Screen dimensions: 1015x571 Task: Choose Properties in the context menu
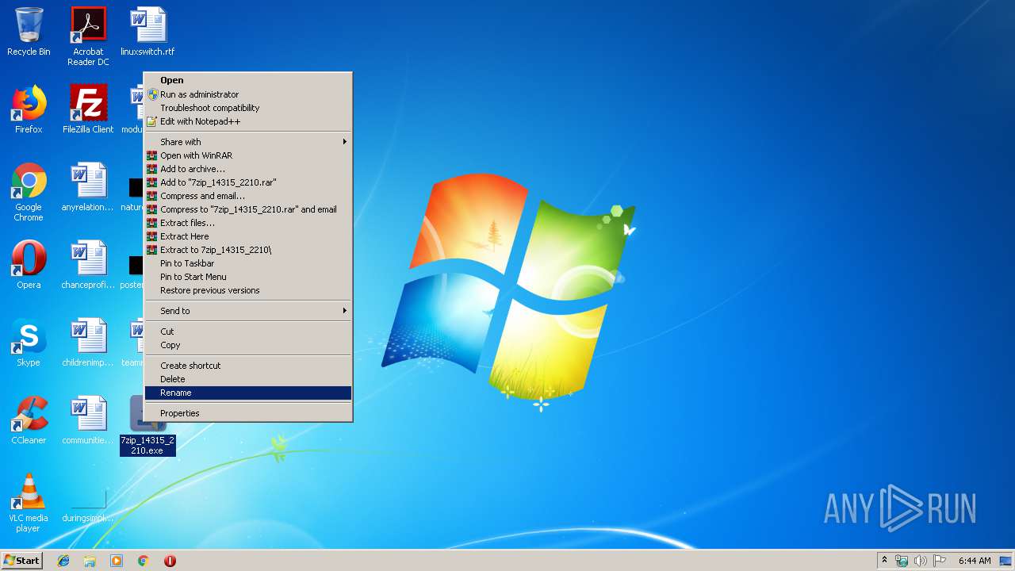tap(247, 413)
